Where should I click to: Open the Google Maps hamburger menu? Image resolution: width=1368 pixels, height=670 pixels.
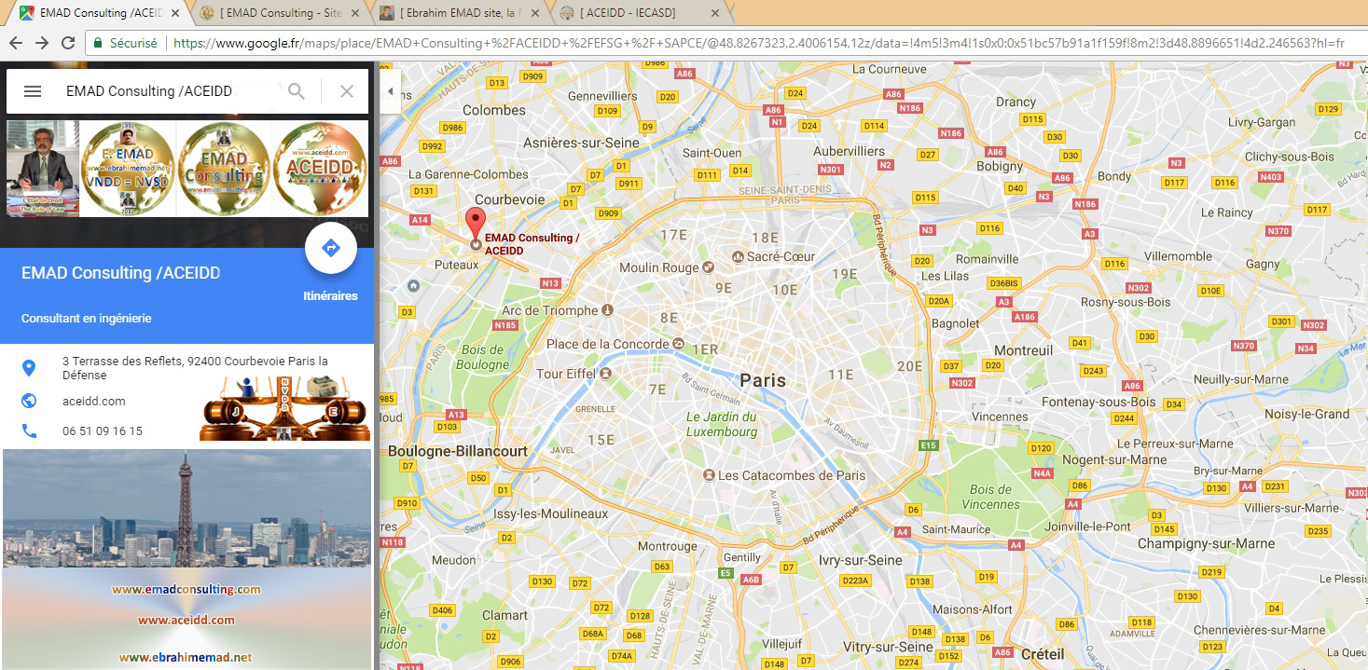[33, 91]
